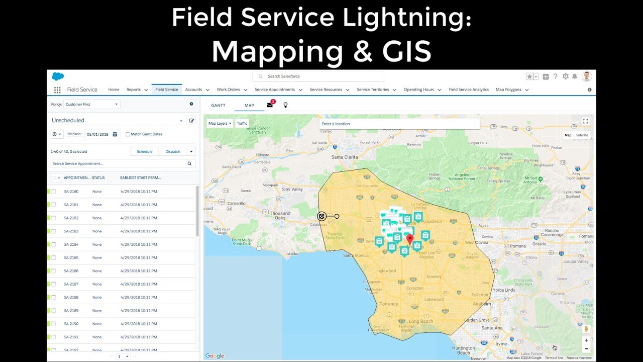This screenshot has width=643, height=362.
Task: Check the SA-2189 row checkbox
Action: pyautogui.click(x=54, y=311)
